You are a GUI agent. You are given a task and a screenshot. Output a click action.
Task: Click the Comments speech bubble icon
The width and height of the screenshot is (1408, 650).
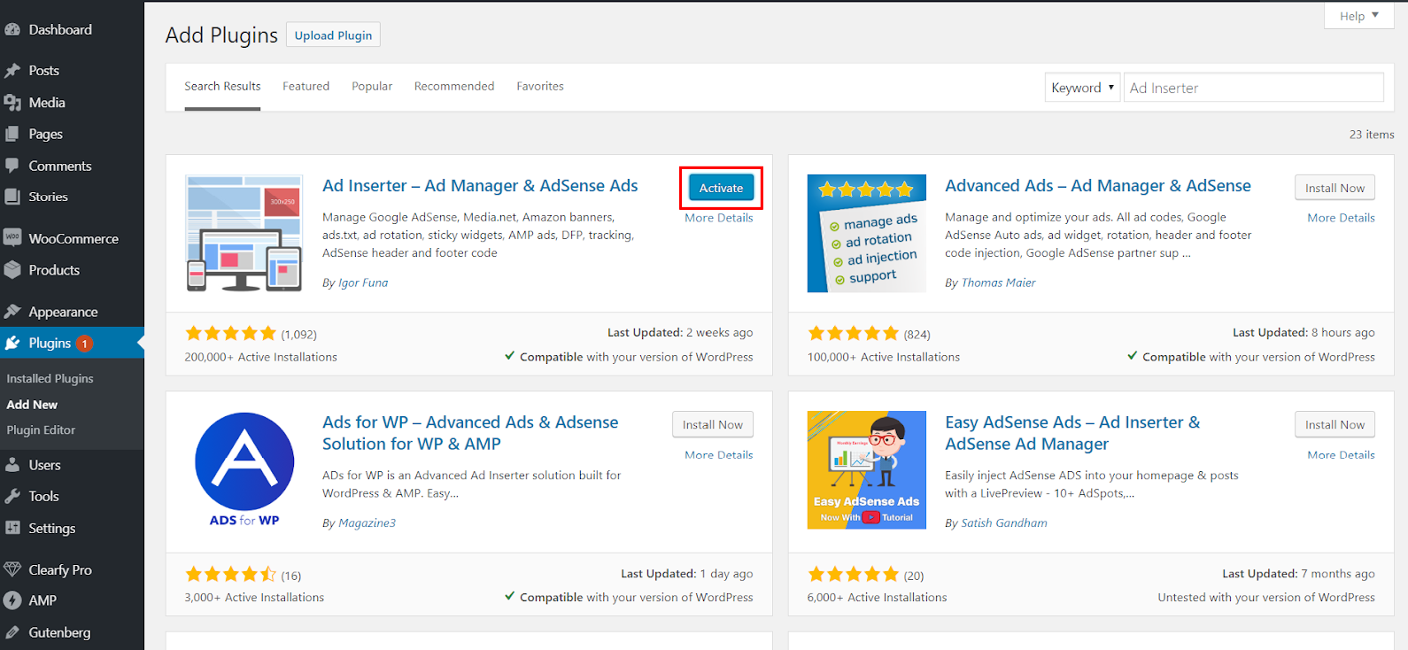click(x=12, y=166)
